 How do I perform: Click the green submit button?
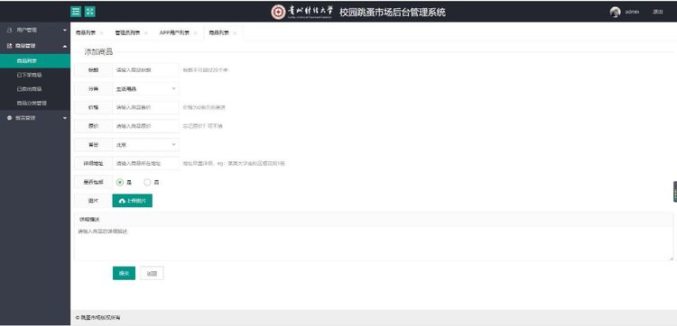[x=124, y=273]
